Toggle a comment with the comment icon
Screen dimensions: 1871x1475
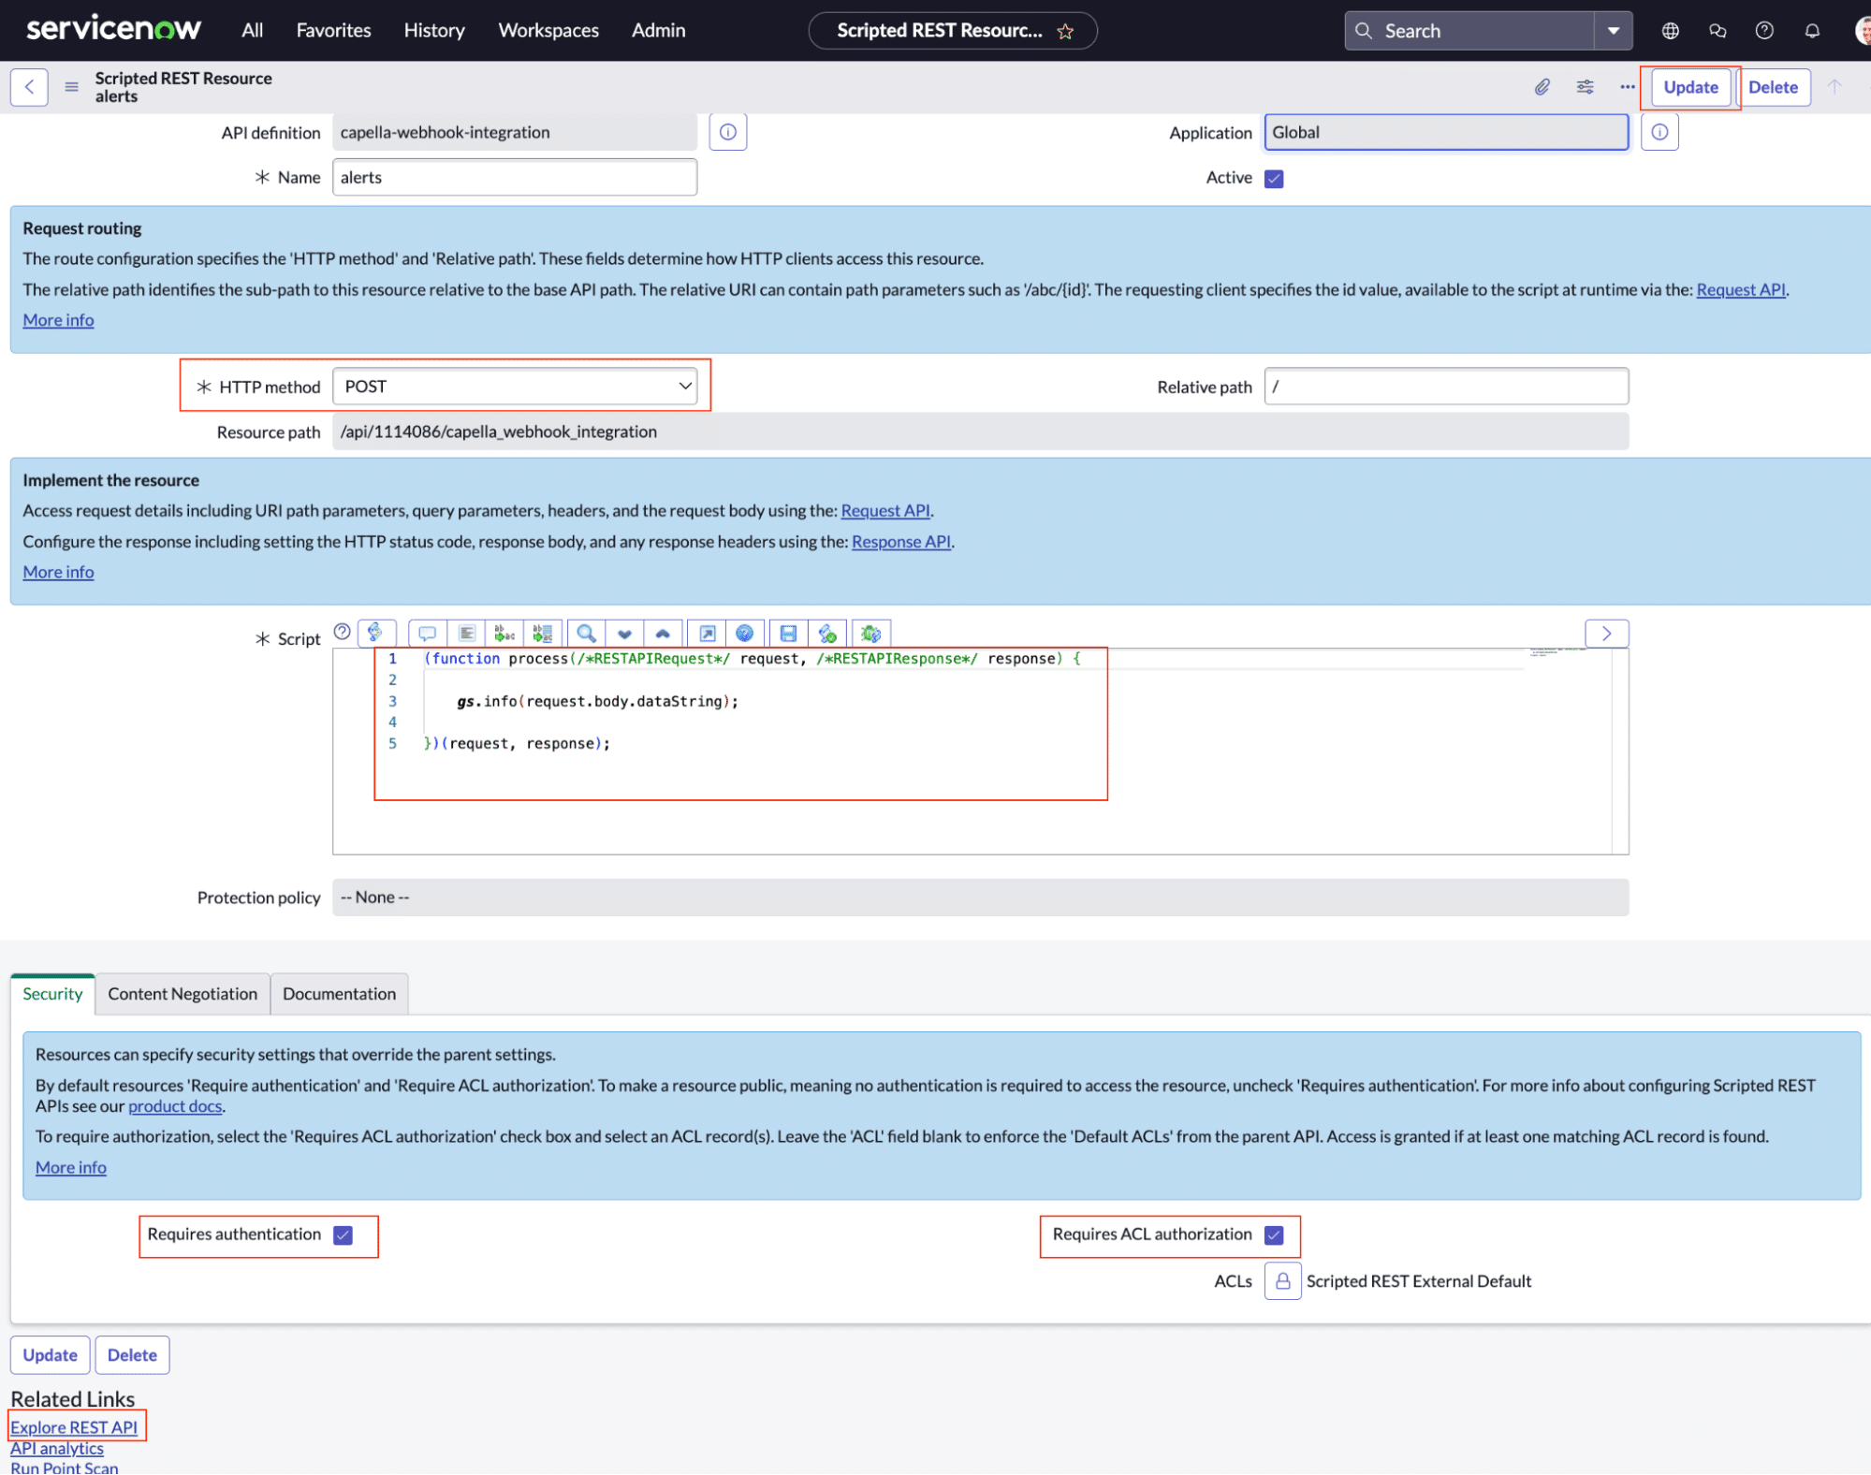427,634
